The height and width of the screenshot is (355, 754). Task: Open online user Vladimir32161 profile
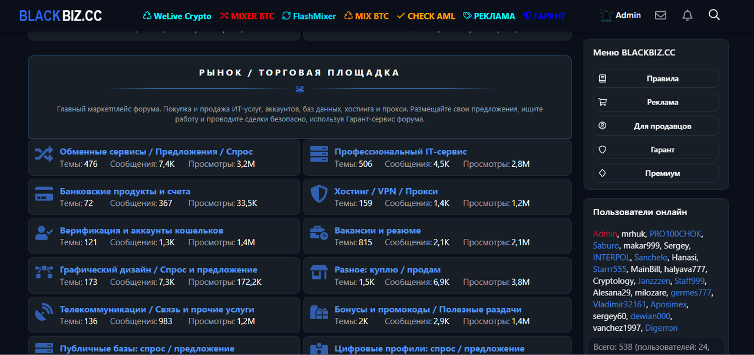point(620,304)
